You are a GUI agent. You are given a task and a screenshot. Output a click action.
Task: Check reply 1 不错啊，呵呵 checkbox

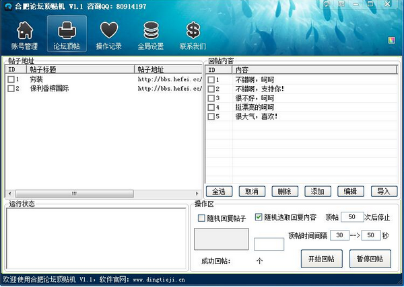211,80
